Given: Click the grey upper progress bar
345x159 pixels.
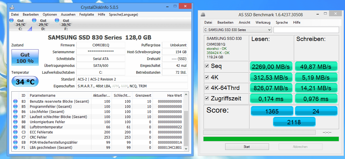Looking at the screenshot, I should click(259, 132).
